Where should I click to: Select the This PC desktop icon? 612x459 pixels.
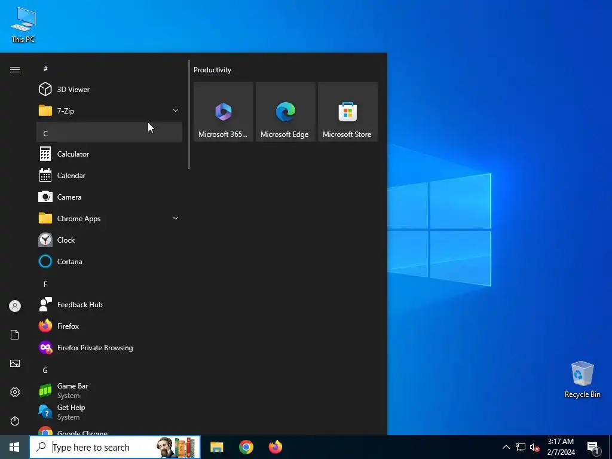(23, 25)
